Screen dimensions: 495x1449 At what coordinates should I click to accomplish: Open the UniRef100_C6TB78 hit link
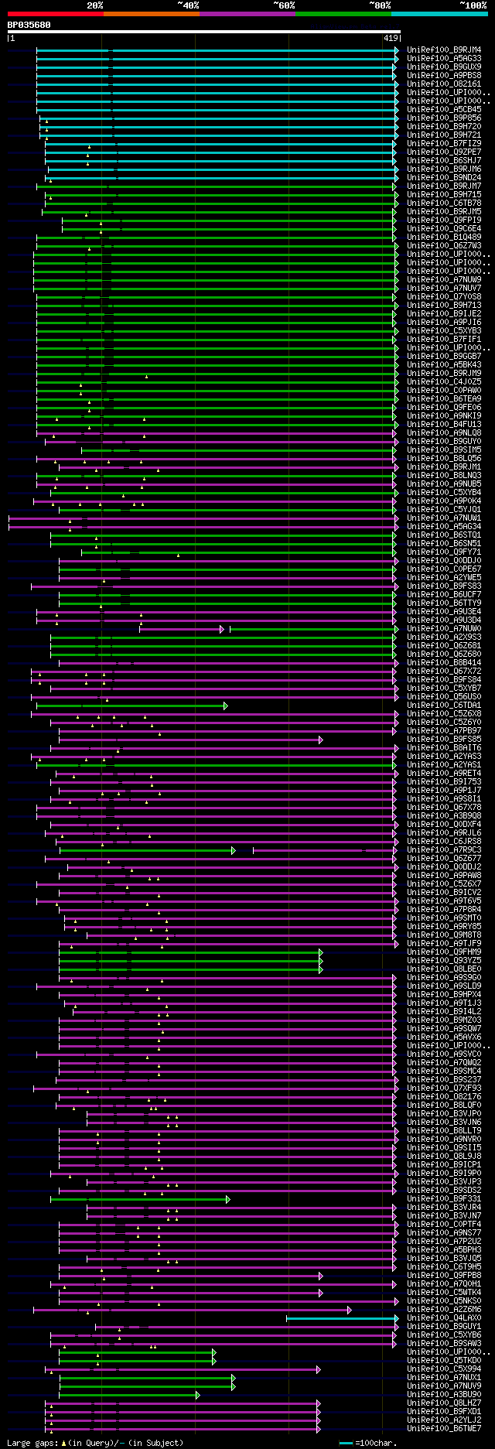pos(444,203)
